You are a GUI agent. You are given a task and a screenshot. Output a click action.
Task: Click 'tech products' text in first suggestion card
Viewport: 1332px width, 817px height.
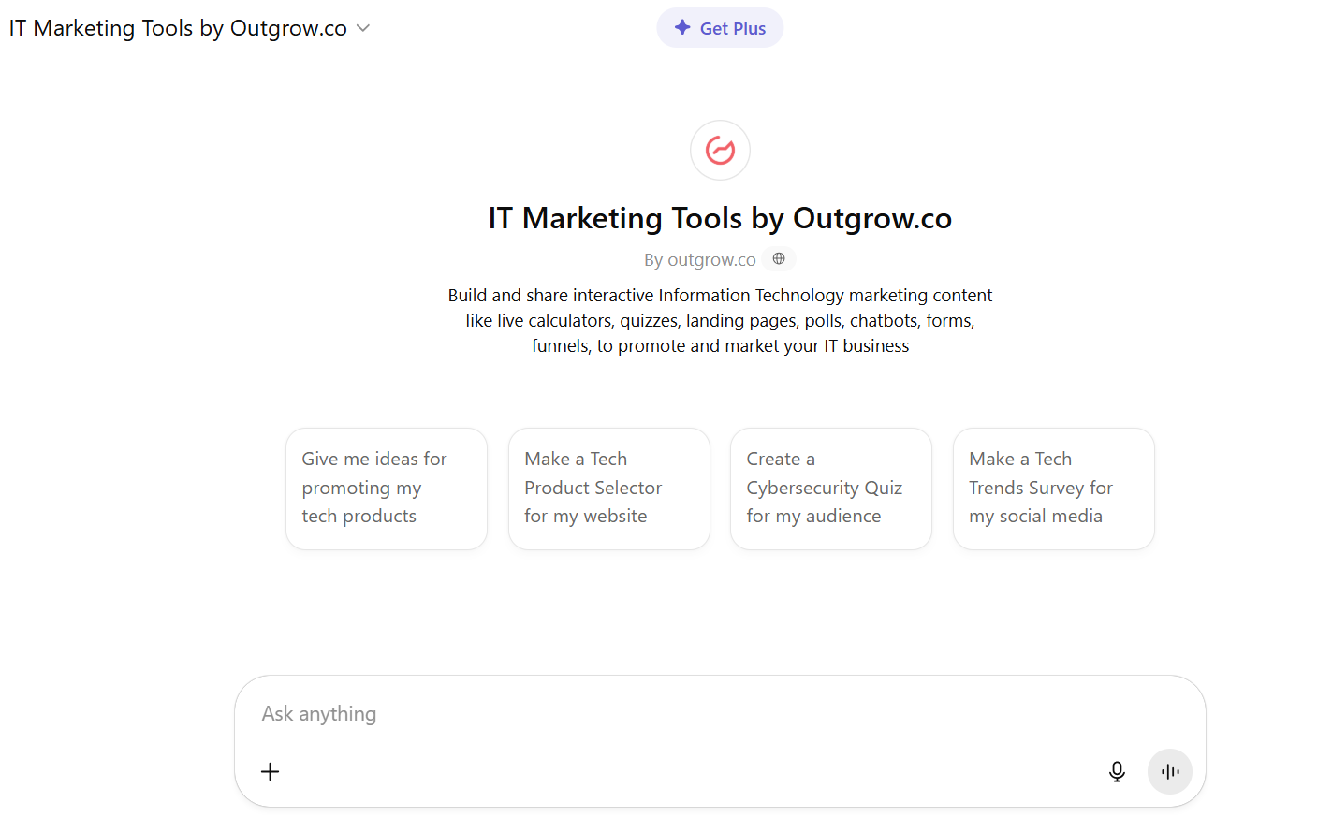359,517
